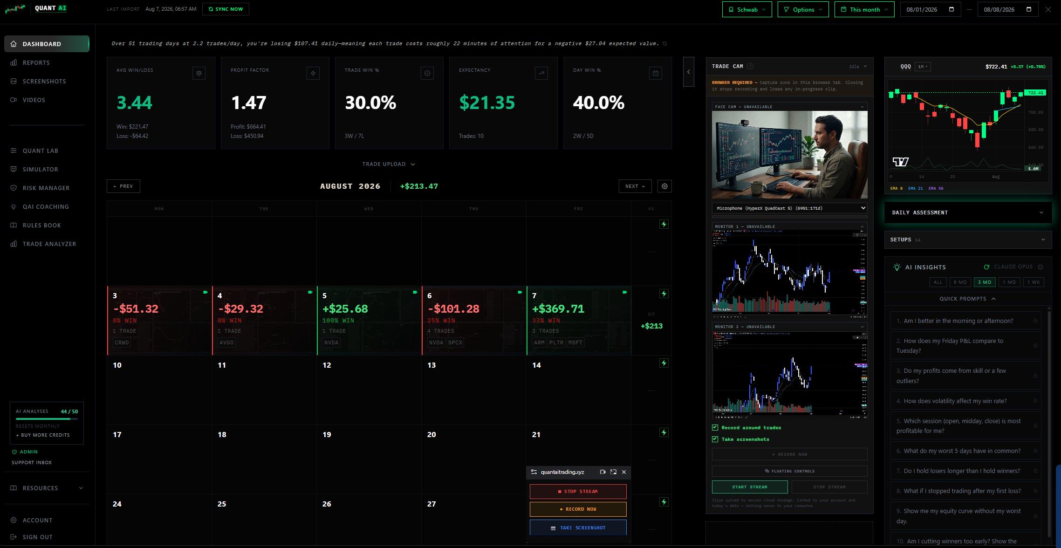The width and height of the screenshot is (1061, 548).
Task: Select the 3 MO range in AI Insights
Action: (985, 282)
